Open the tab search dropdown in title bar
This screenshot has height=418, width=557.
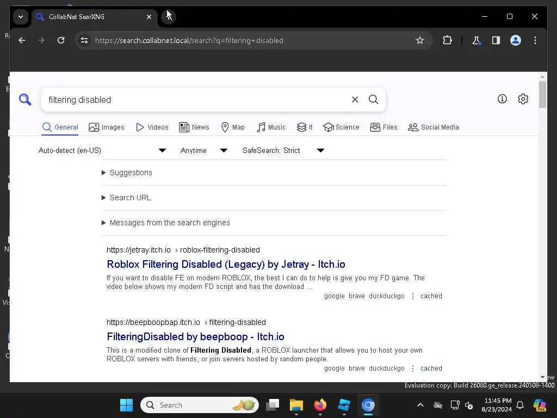click(21, 17)
